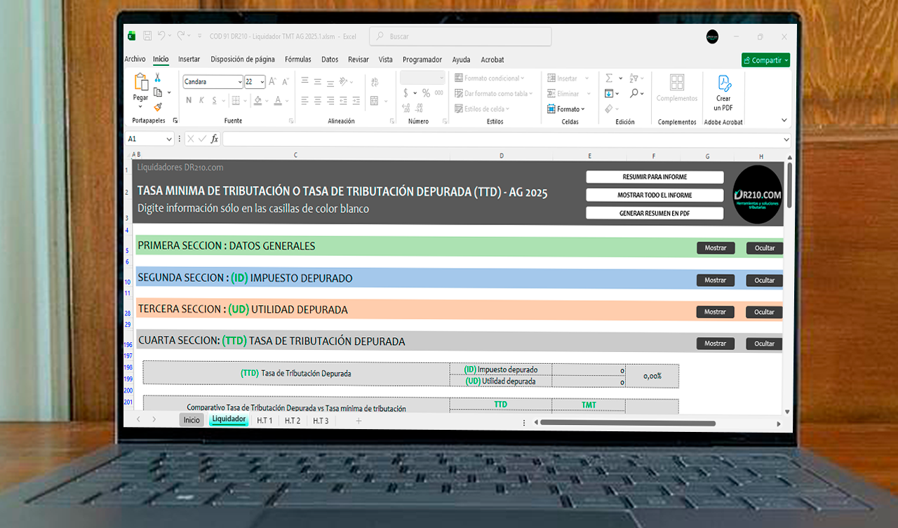
Task: Hide the TERCERA SECCION with Ocultar
Action: point(764,312)
